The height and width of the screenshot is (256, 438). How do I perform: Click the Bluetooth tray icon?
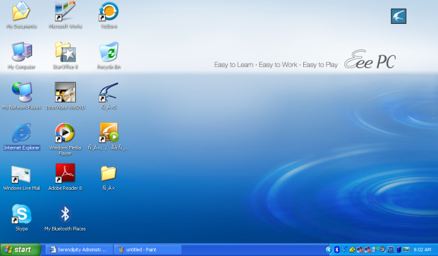point(337,250)
